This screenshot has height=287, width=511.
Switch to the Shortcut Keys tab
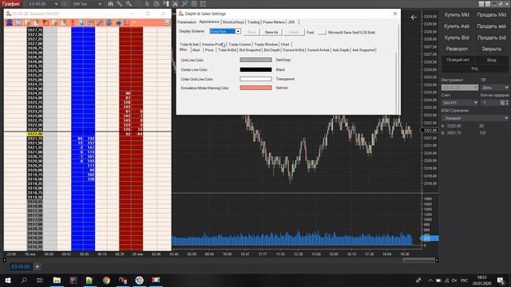click(x=233, y=22)
